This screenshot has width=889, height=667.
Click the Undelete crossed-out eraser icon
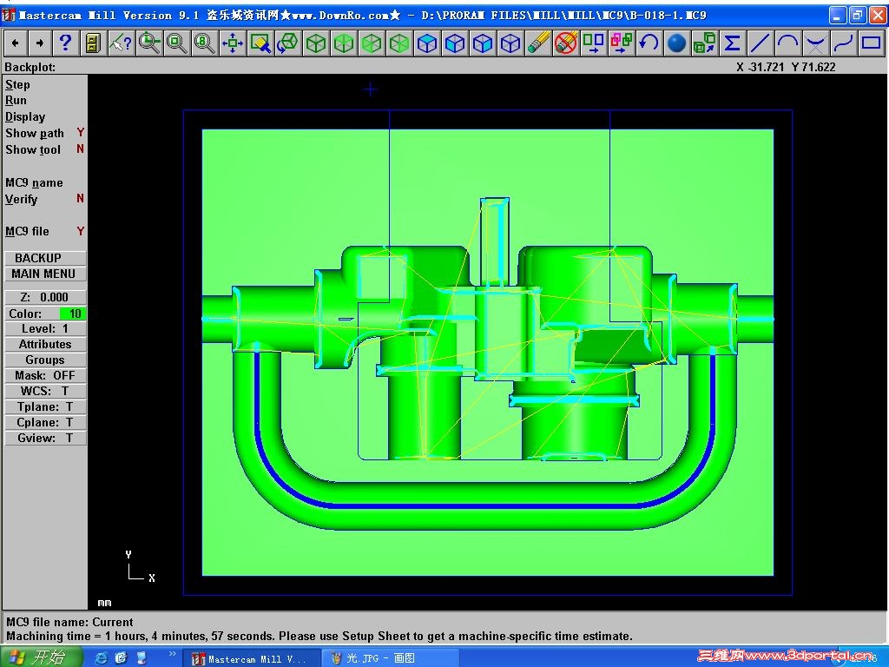coord(566,43)
